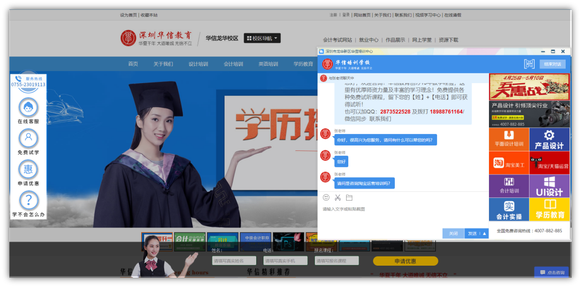The image size is (581, 287).
Task: Open the file folder icon in chat toolbar
Action: [349, 197]
